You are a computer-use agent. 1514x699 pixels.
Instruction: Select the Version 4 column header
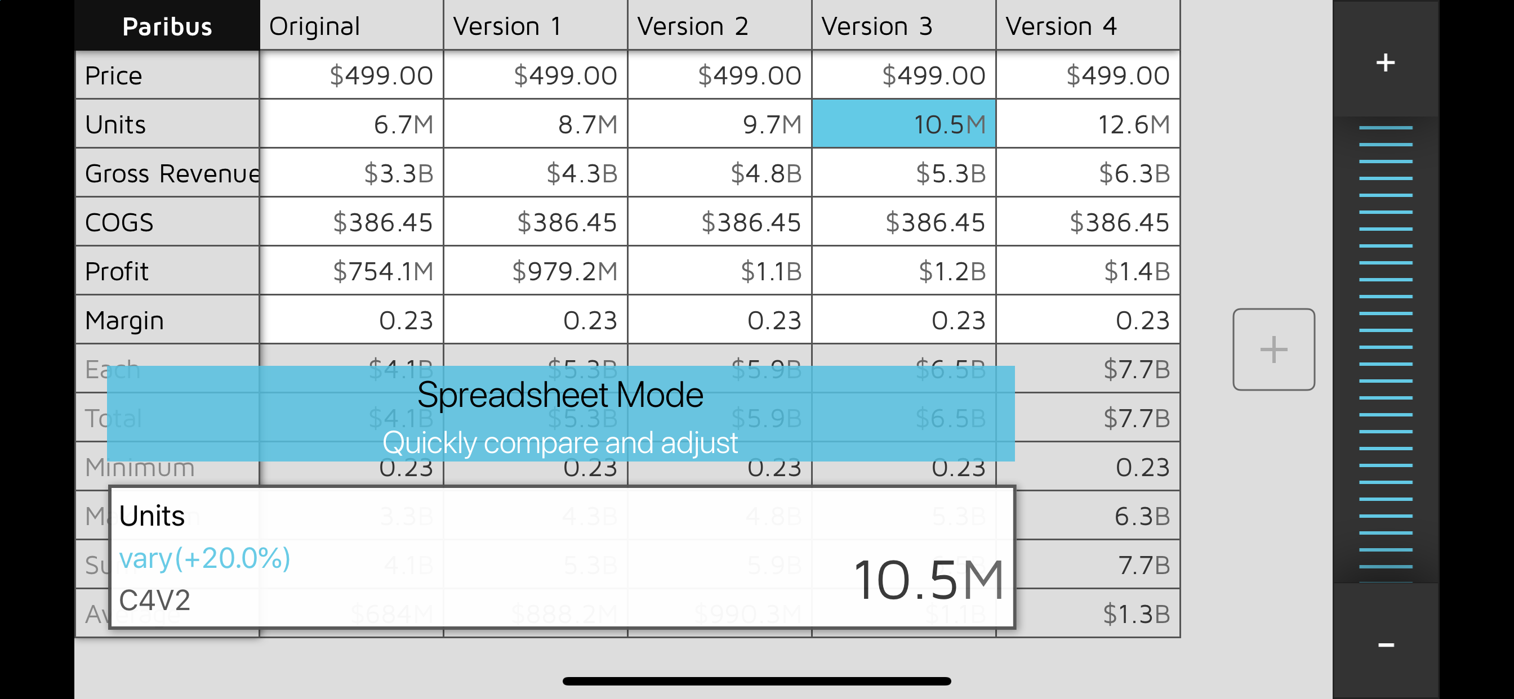click(x=1087, y=26)
